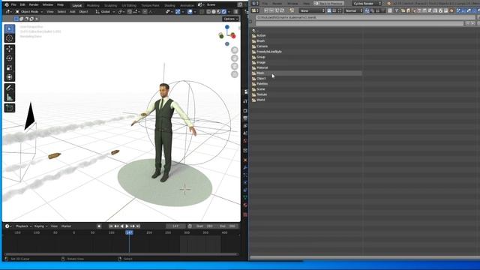Toggle auto keying record button
Screen dimensions: 480x270
[99, 226]
